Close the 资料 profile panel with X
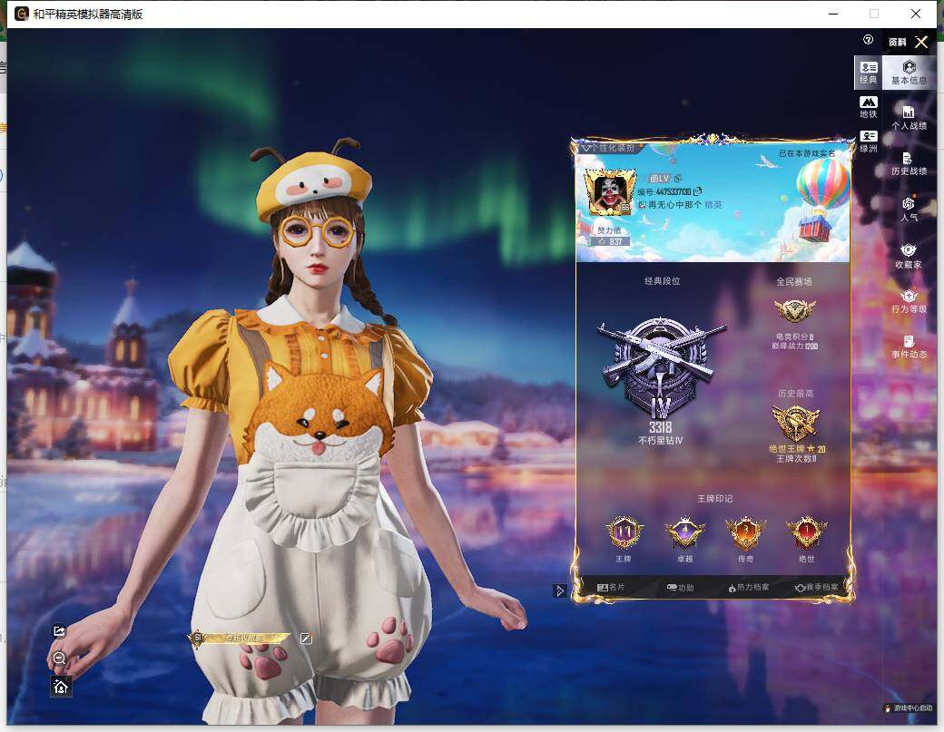This screenshot has width=944, height=732. pos(921,42)
